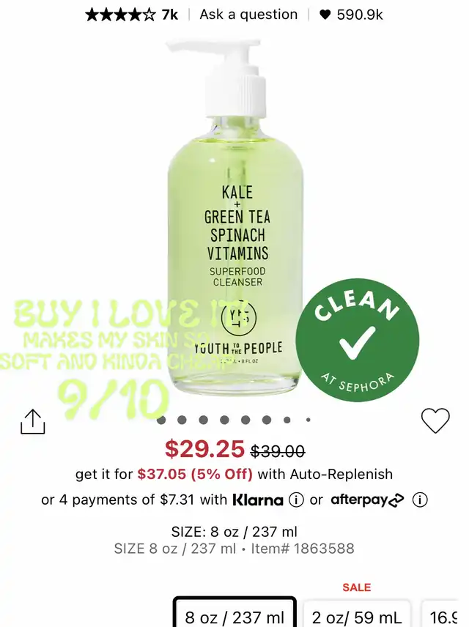This screenshot has width=469, height=627.
Task: Choose the 16.9 oz size option
Action: click(x=442, y=614)
